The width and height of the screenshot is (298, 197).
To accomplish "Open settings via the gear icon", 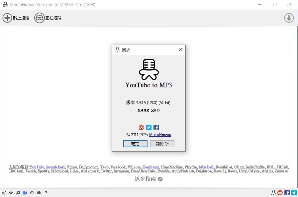I will (x=11, y=193).
